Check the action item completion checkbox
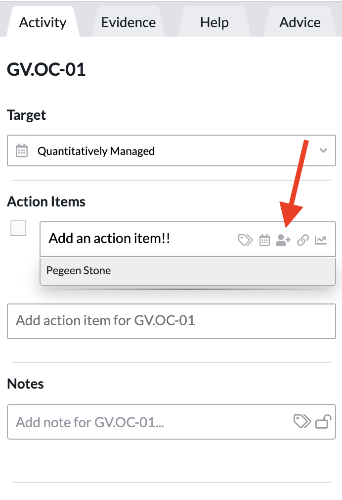 coord(18,228)
